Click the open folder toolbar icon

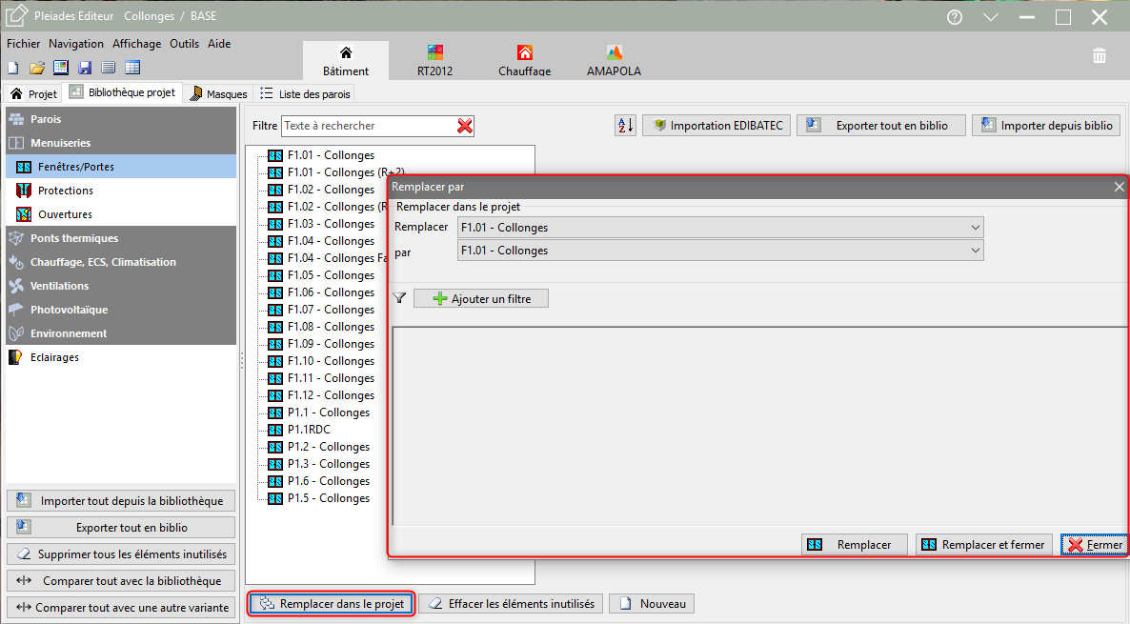point(37,68)
